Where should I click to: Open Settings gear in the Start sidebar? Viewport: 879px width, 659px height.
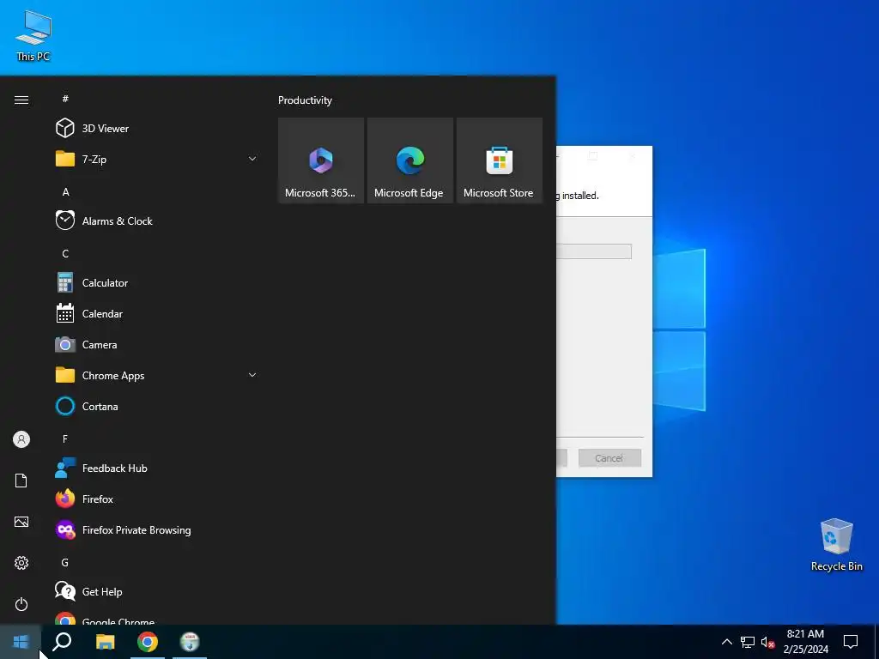pos(21,563)
